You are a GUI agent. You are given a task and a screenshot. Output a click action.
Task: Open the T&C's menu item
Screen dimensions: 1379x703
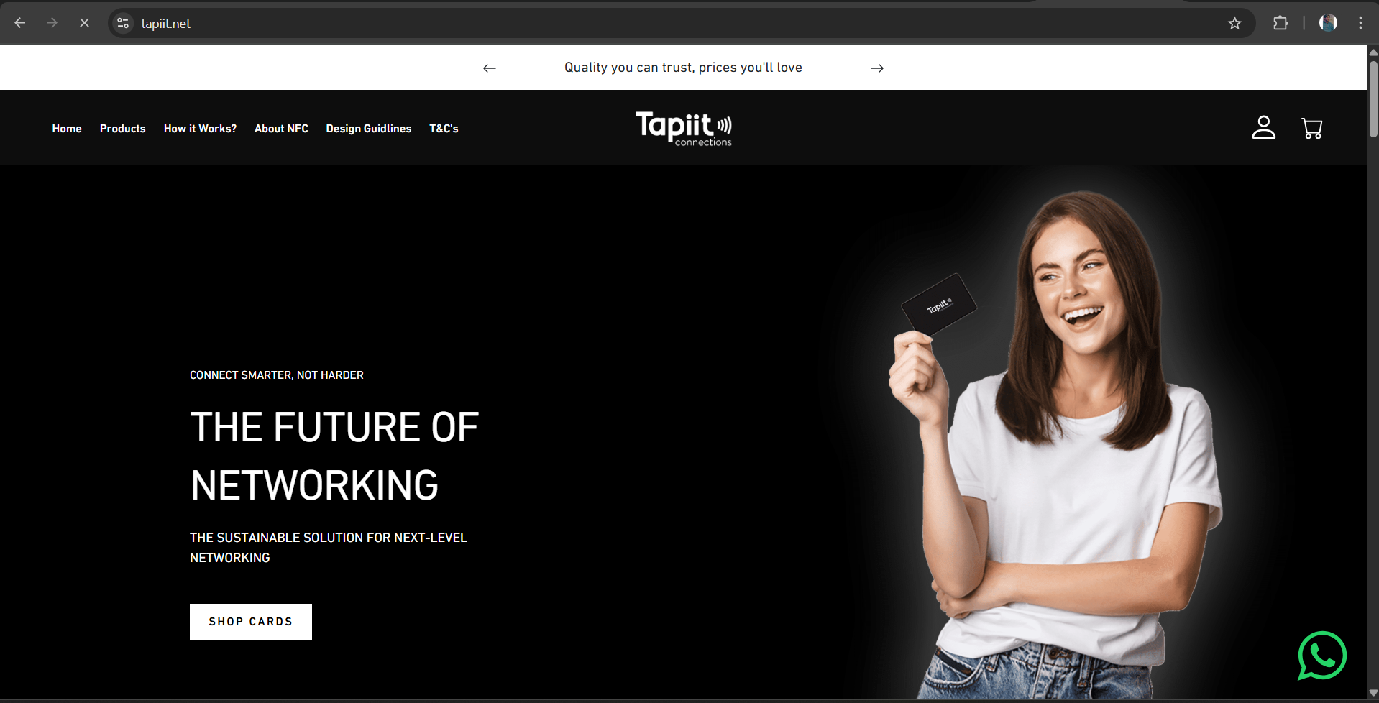pos(444,129)
